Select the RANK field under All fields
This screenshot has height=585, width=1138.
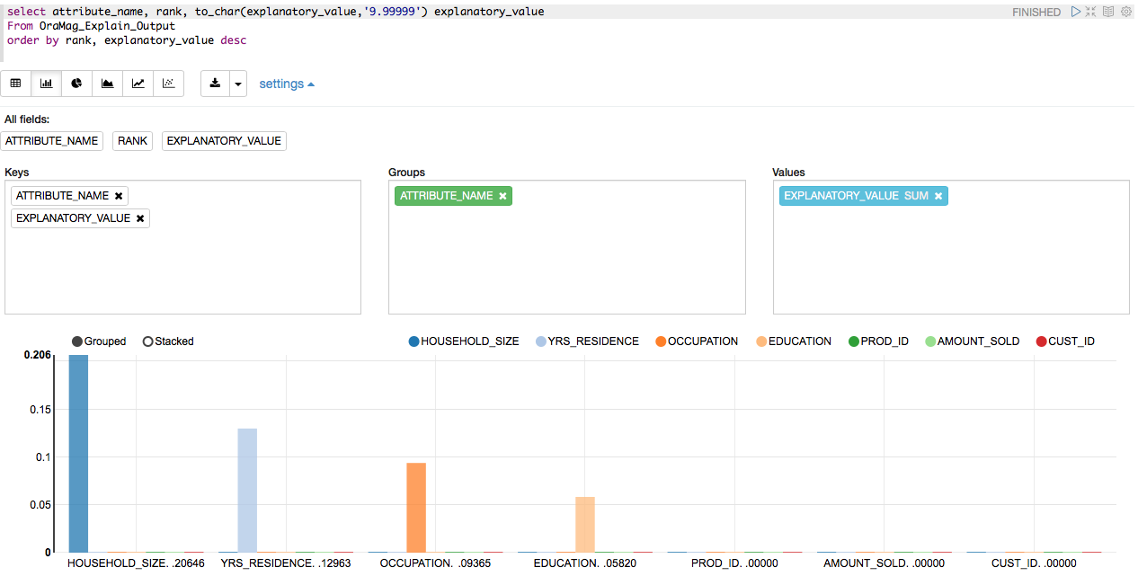(x=133, y=141)
